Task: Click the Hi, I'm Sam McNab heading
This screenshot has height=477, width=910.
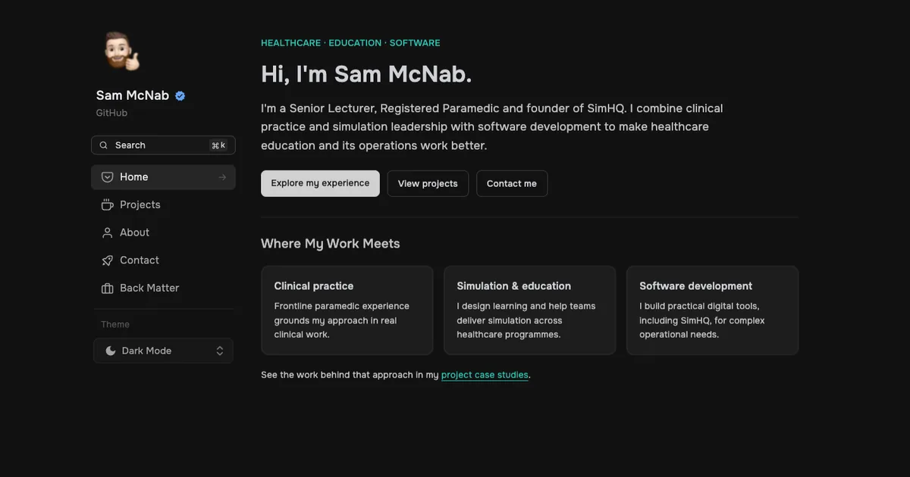Action: 366,74
